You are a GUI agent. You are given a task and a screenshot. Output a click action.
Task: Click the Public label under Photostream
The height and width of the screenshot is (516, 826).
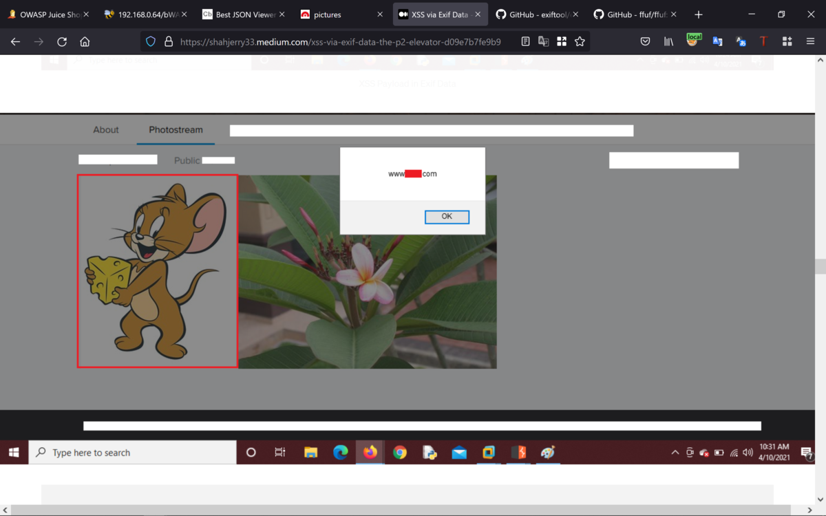pyautogui.click(x=187, y=160)
